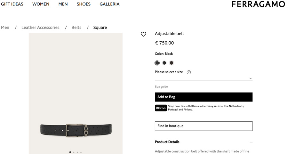
Task: Open the size selection dropdown
Action: point(204,78)
